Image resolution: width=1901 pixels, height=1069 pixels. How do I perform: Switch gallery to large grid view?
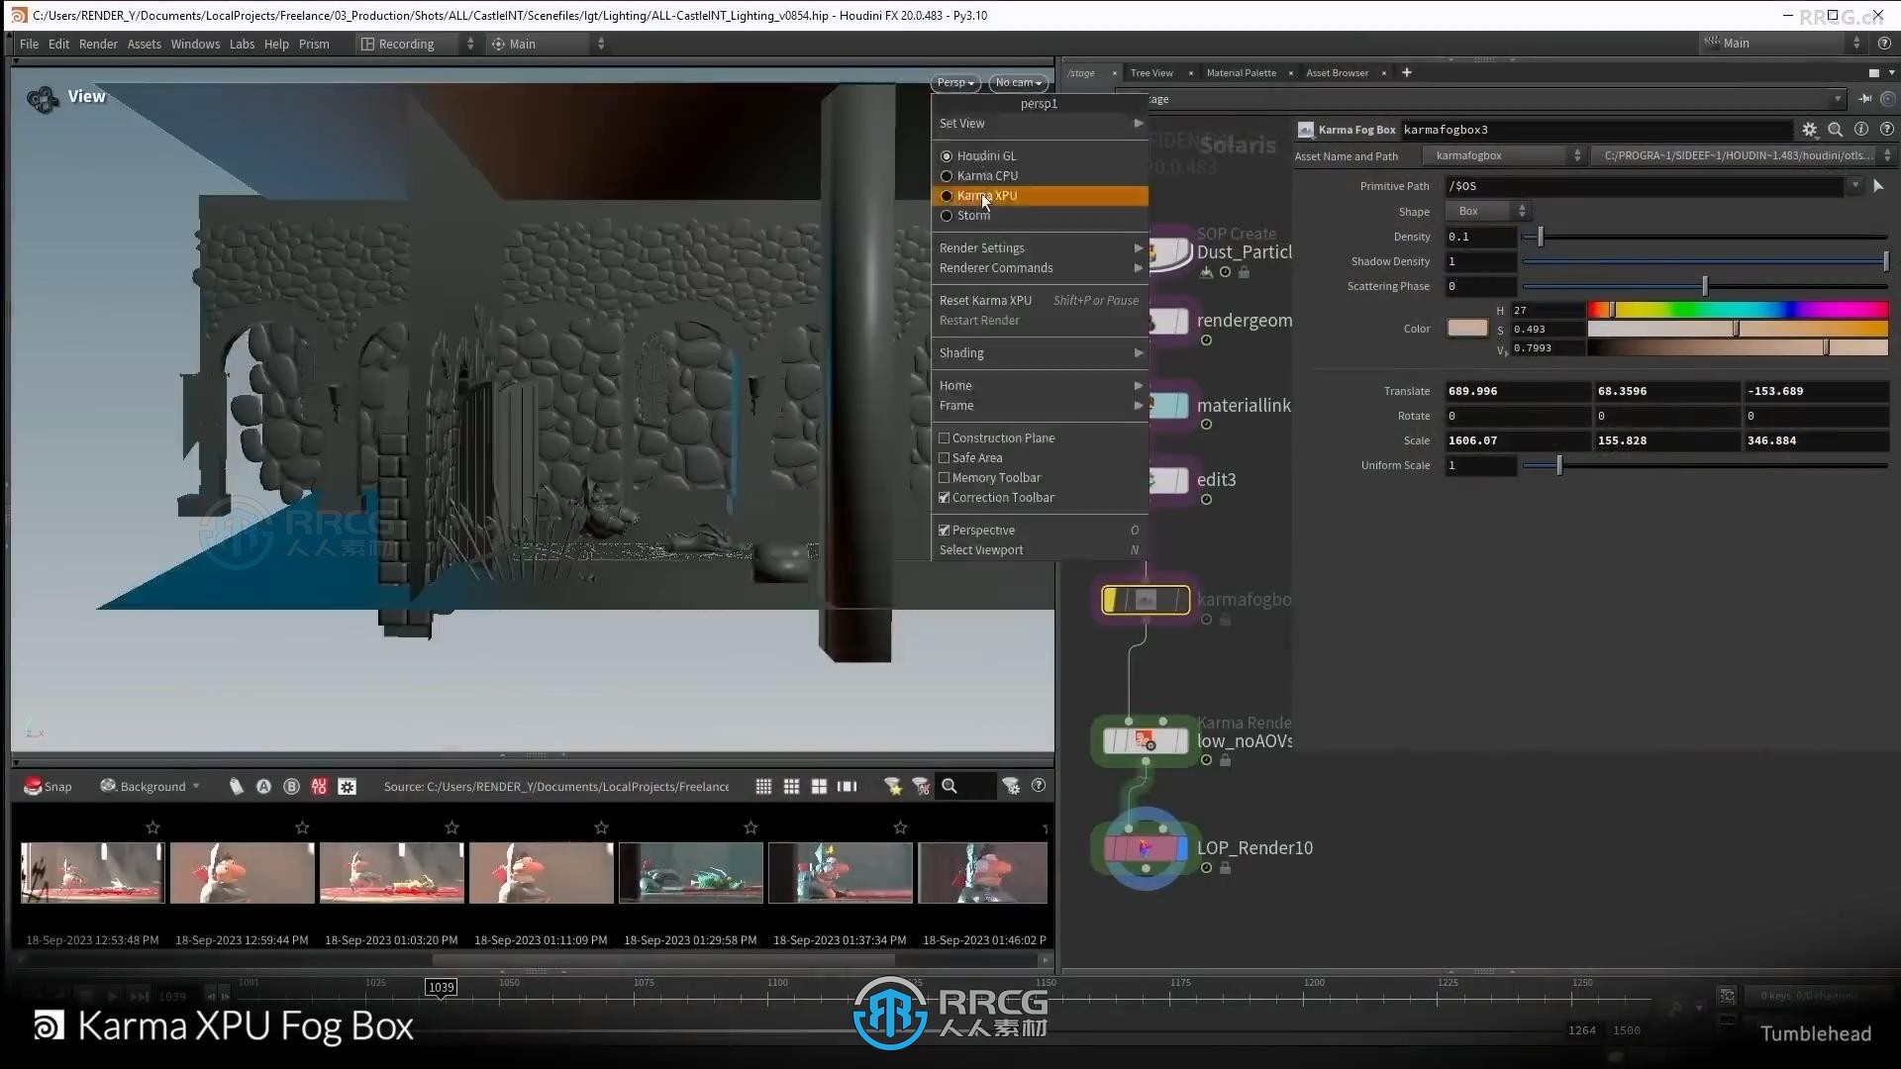(819, 786)
